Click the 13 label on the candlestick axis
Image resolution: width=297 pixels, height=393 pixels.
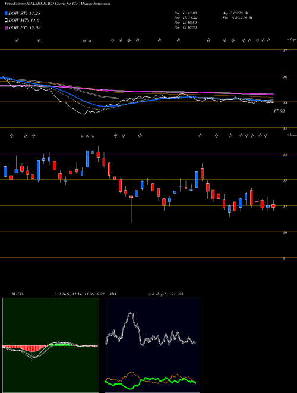pyautogui.click(x=285, y=155)
